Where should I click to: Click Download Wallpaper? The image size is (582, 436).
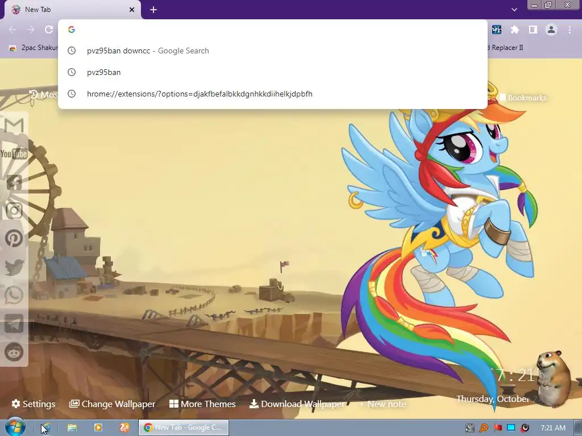tap(297, 404)
